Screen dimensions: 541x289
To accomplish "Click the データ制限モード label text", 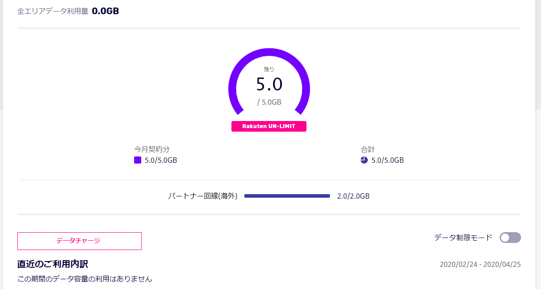I will tap(463, 238).
